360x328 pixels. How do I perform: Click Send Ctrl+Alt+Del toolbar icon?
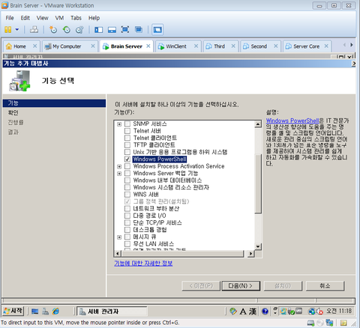click(34, 30)
